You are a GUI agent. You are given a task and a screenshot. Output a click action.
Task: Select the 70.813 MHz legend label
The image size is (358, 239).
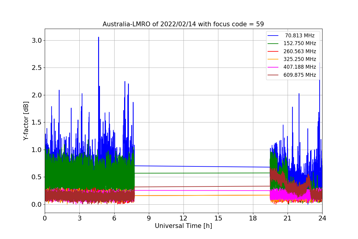pyautogui.click(x=300, y=36)
